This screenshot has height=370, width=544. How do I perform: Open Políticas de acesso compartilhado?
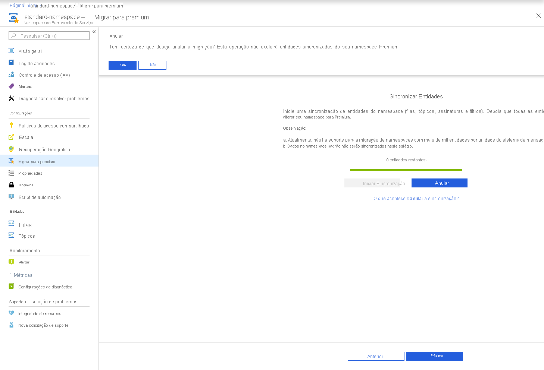pos(54,126)
